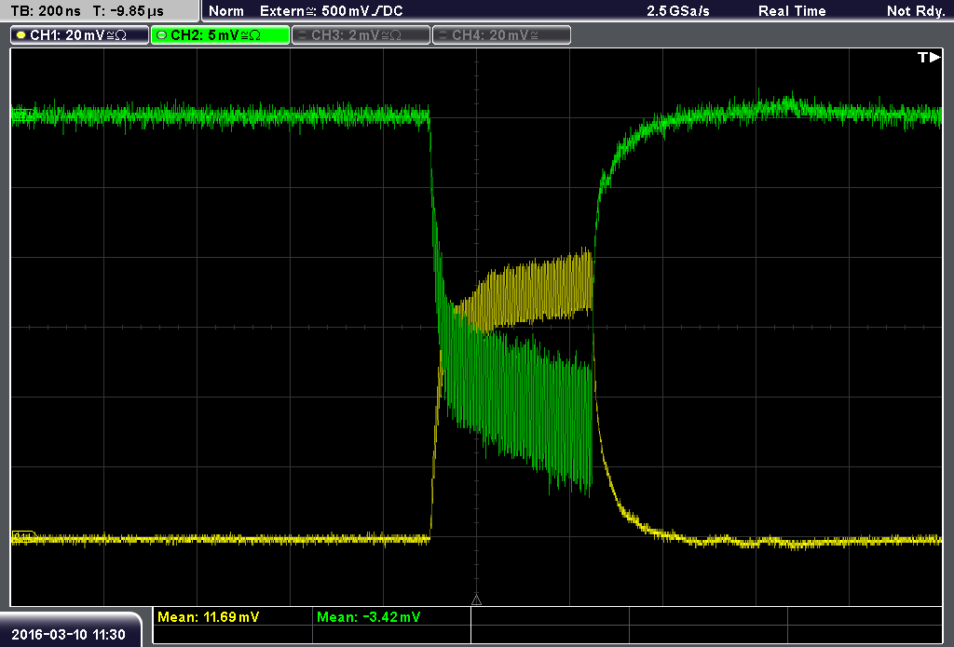Click the trigger point triangle at graticule bottom

(476, 600)
